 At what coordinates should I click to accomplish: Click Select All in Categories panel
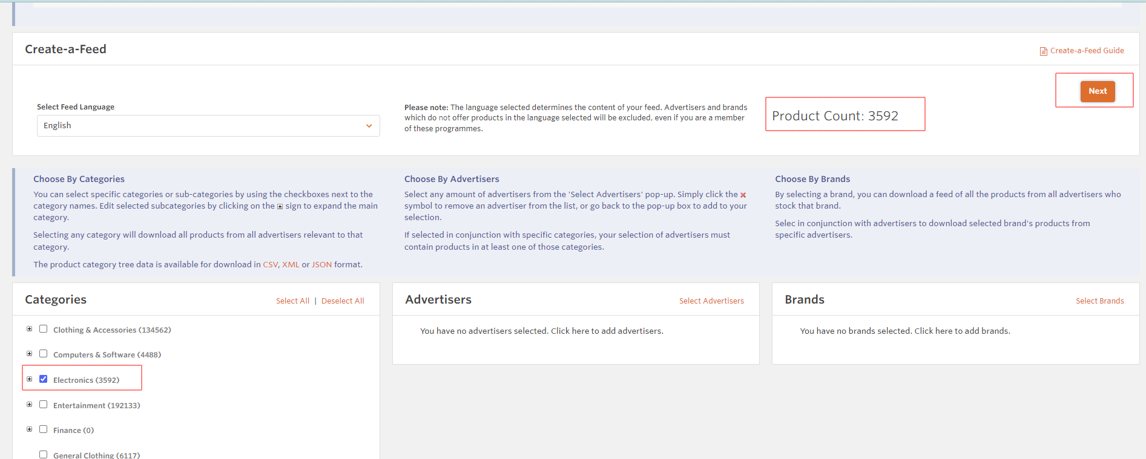point(292,301)
